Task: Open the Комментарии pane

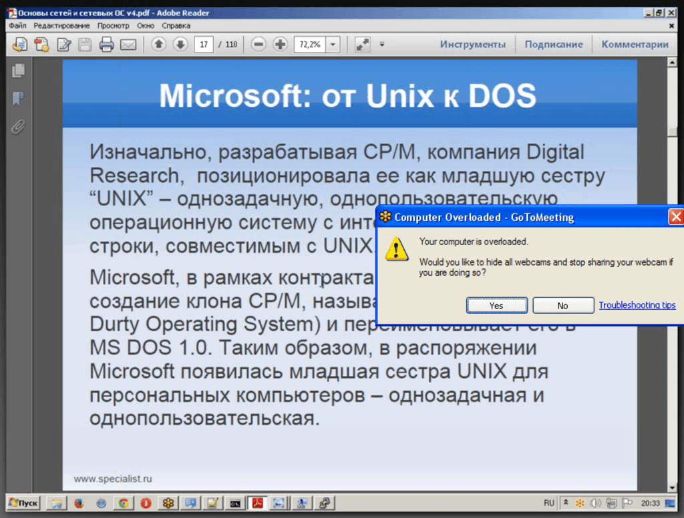Action: 635,45
